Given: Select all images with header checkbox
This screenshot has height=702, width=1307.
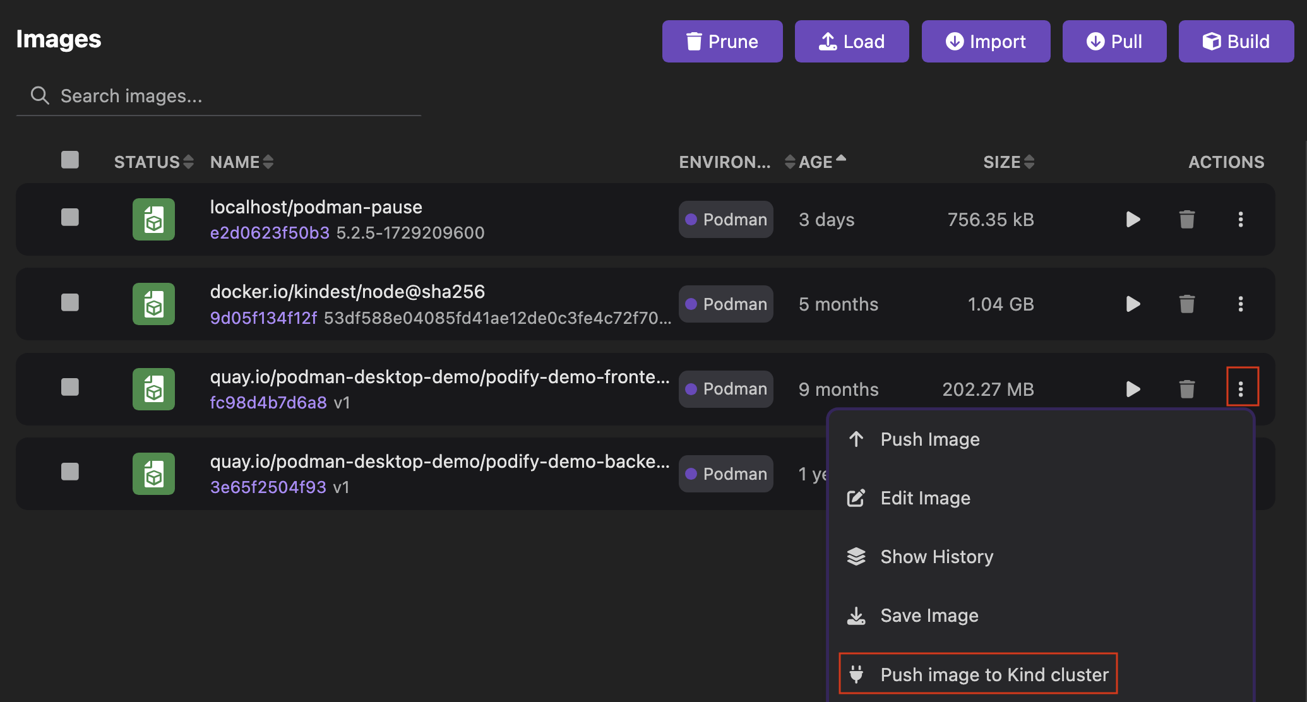Looking at the screenshot, I should 70,160.
